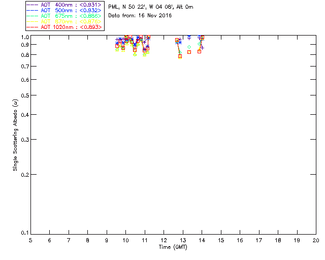Click the AOT 400nm legend entry

[x=64, y=5]
